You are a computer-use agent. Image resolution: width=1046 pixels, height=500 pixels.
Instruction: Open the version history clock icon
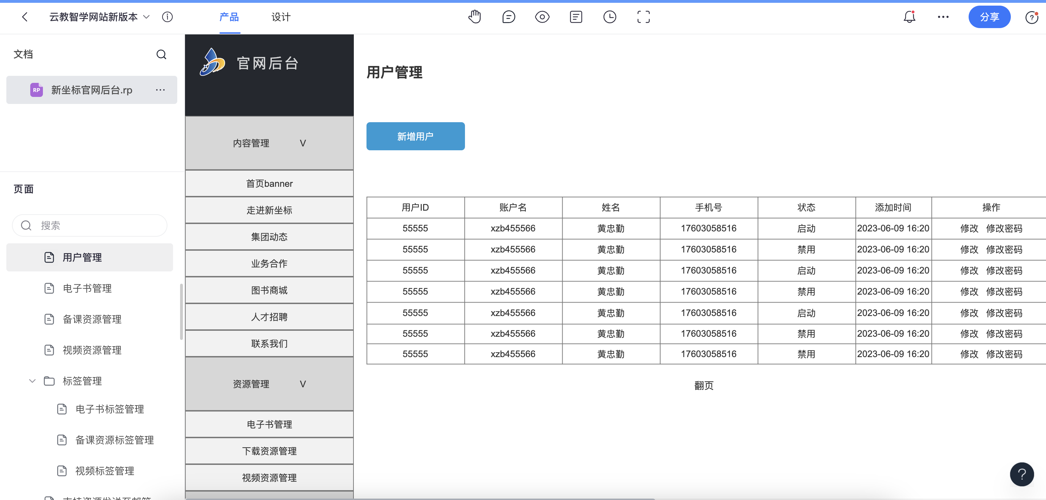click(x=610, y=17)
